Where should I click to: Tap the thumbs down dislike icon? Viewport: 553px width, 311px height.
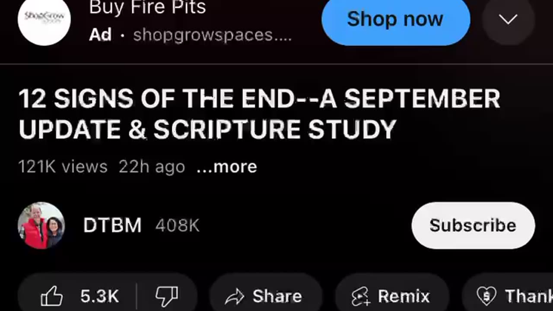tap(167, 296)
